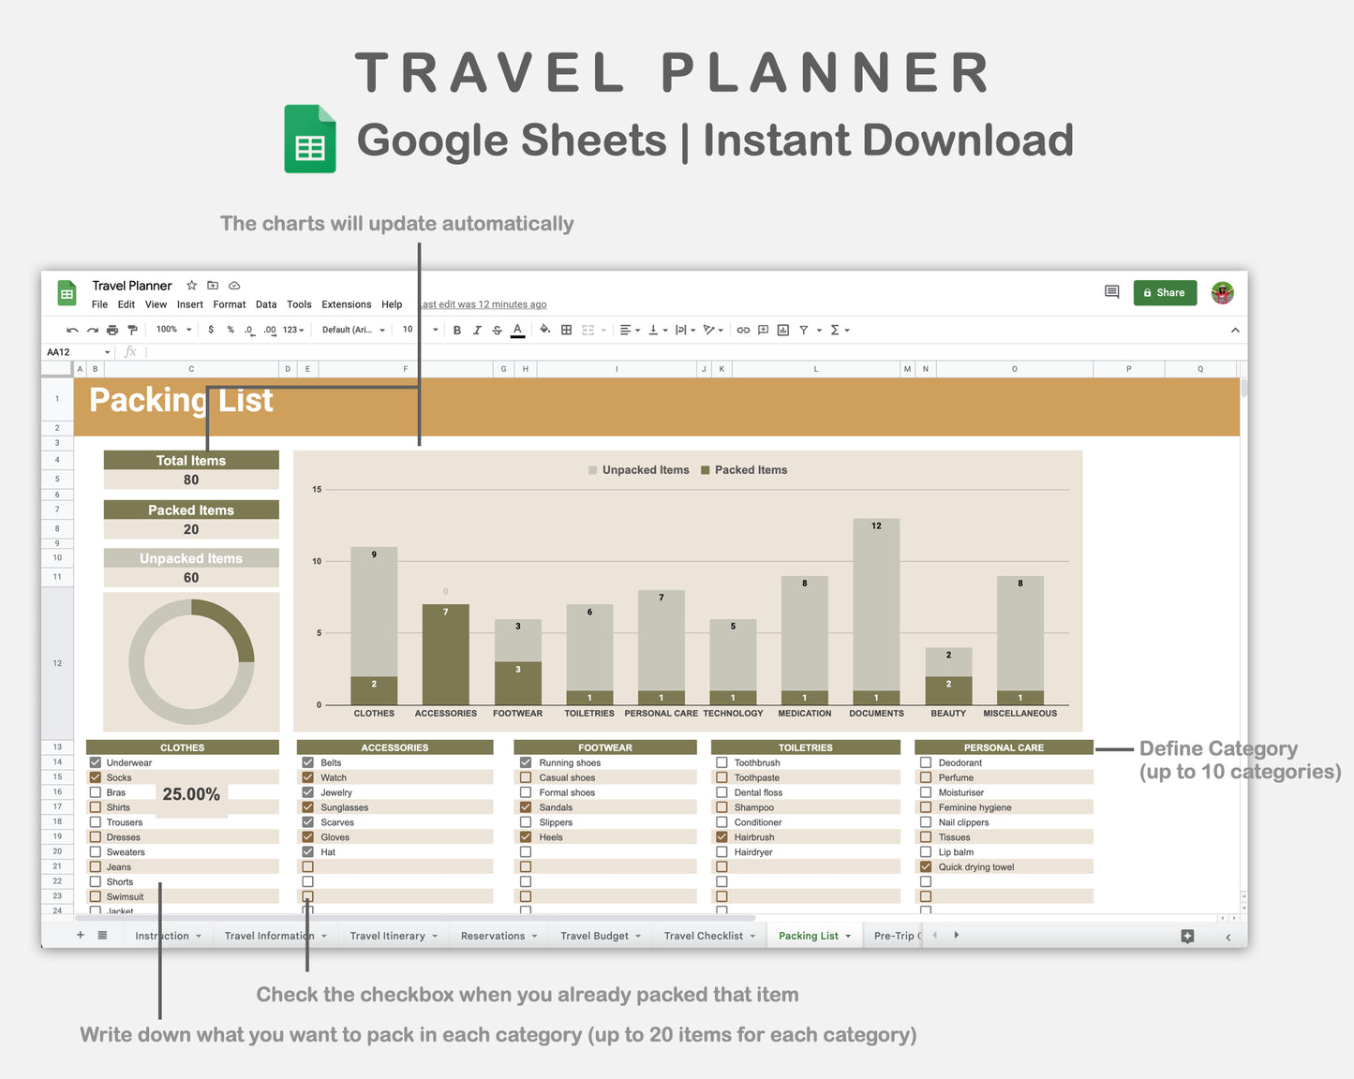1354x1079 pixels.
Task: Check the Underwear checkbox under Clothes
Action: (x=96, y=762)
